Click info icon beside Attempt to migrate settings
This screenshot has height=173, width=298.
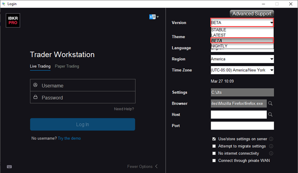click(271, 146)
